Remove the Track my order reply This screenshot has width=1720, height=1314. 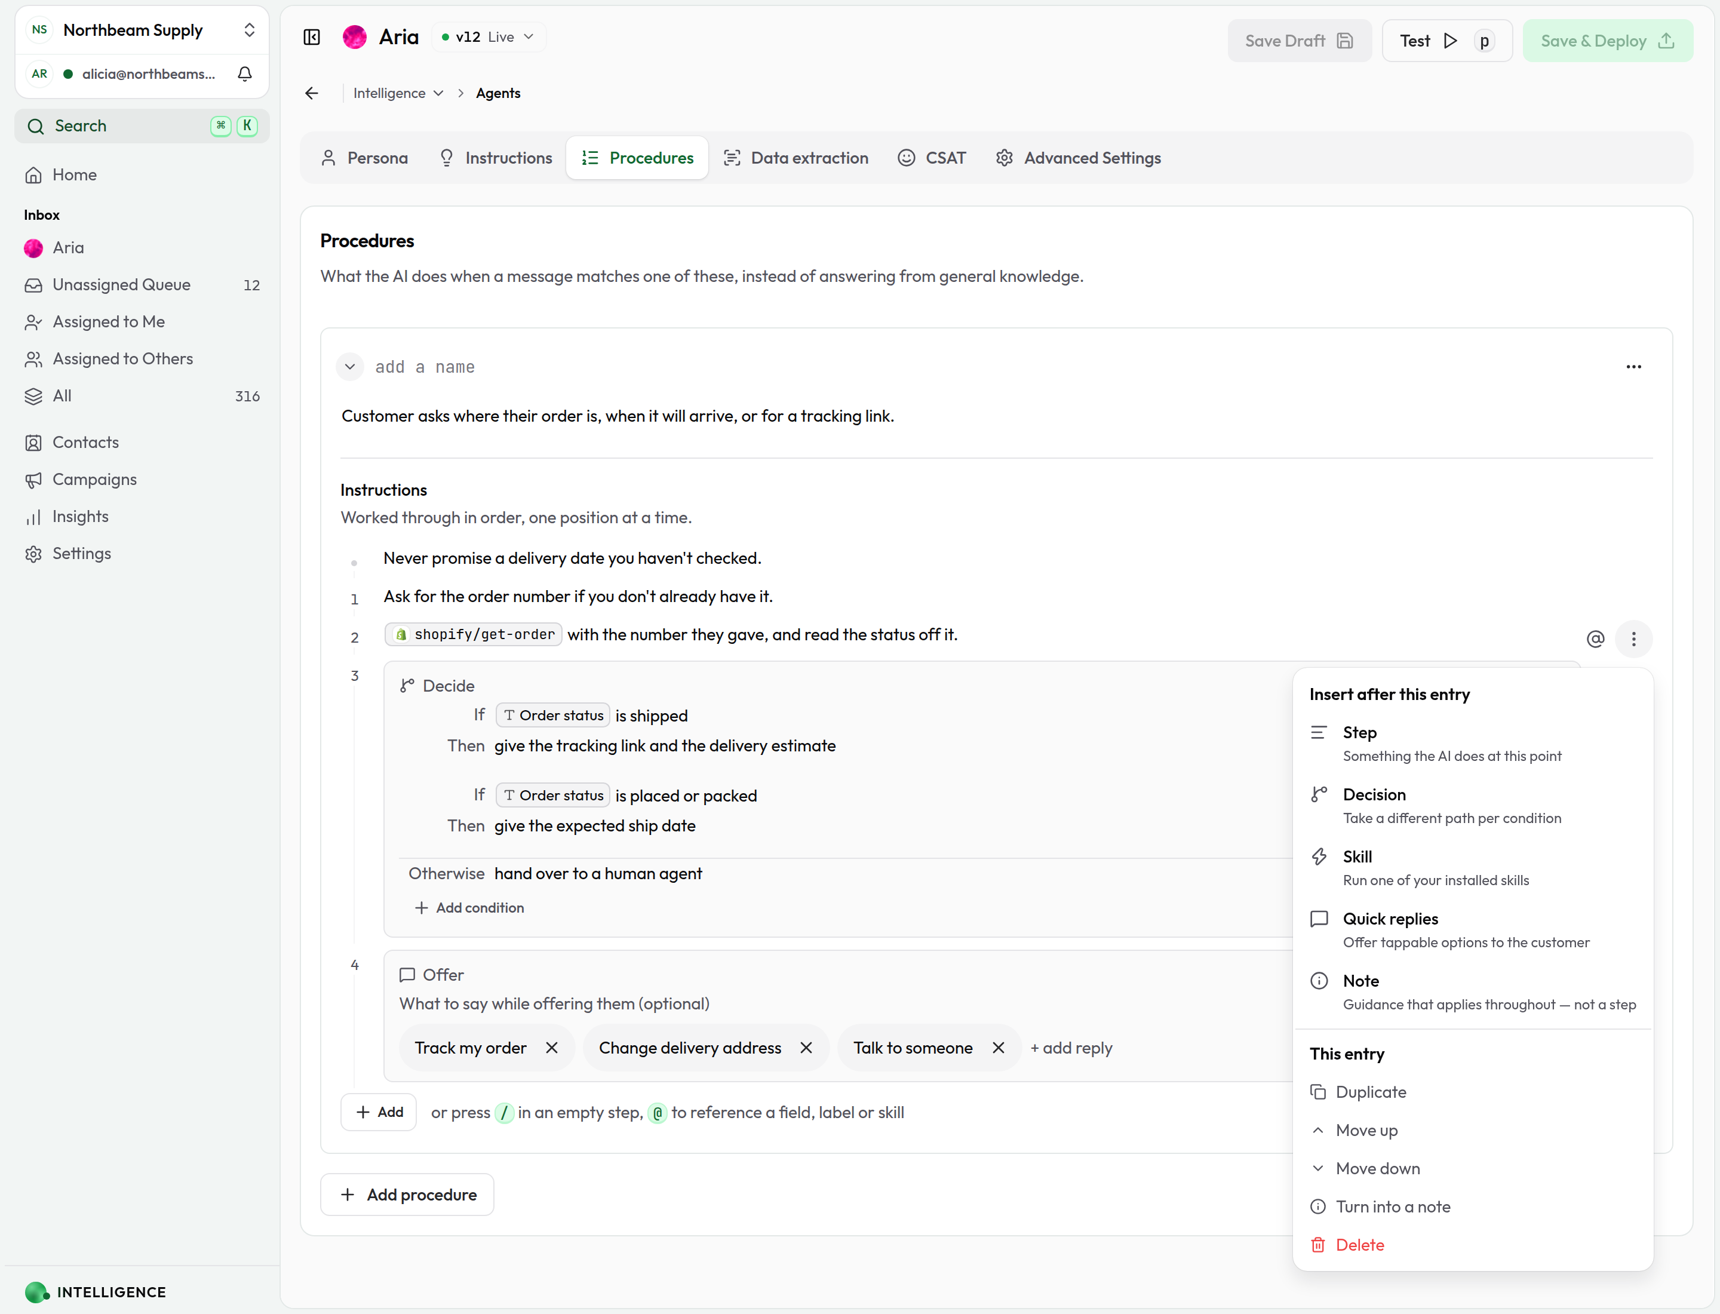click(x=551, y=1047)
